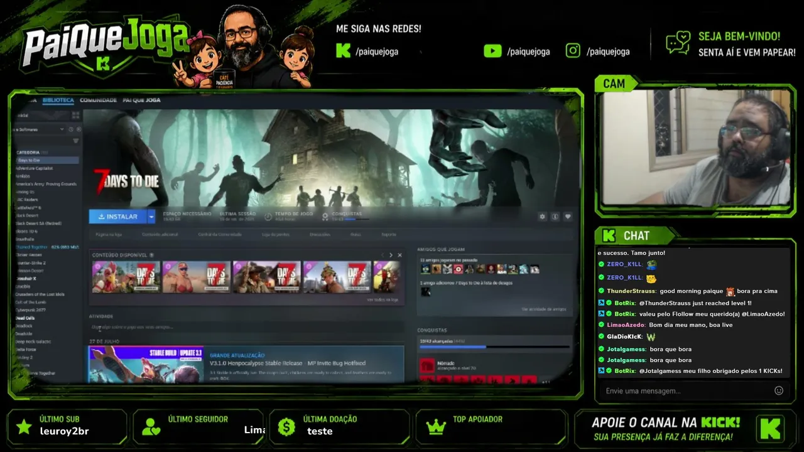Select Among Us in library list
This screenshot has height=452, width=804.
tap(26, 192)
